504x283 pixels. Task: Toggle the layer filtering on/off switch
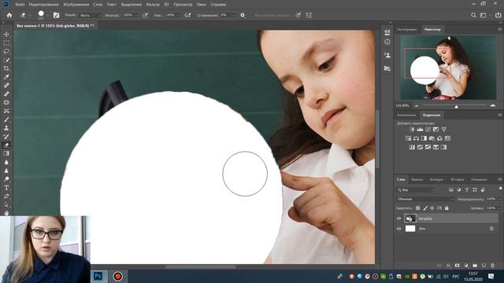tap(500, 189)
